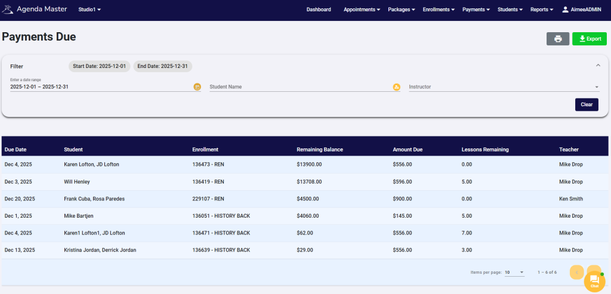Collapse the Filter panel chevron
This screenshot has height=294, width=611.
pyautogui.click(x=598, y=66)
